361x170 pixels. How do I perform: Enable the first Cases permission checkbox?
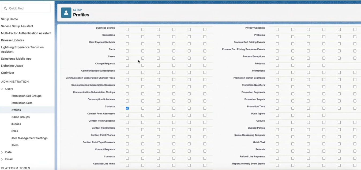127,58
